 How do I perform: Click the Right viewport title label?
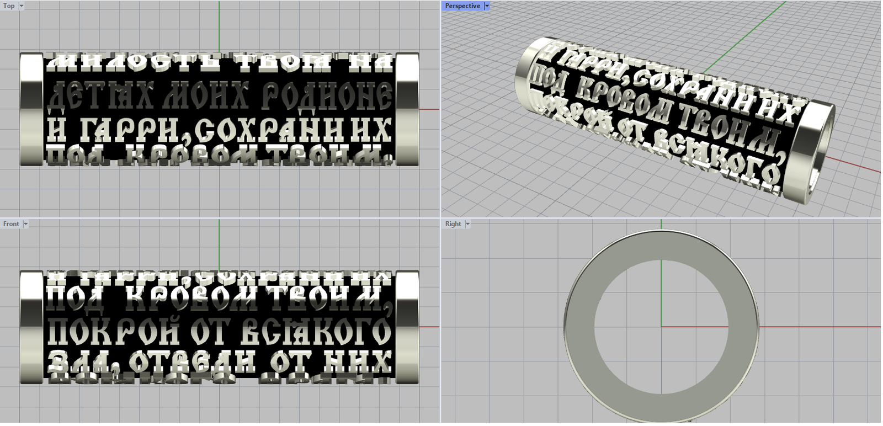tap(453, 223)
